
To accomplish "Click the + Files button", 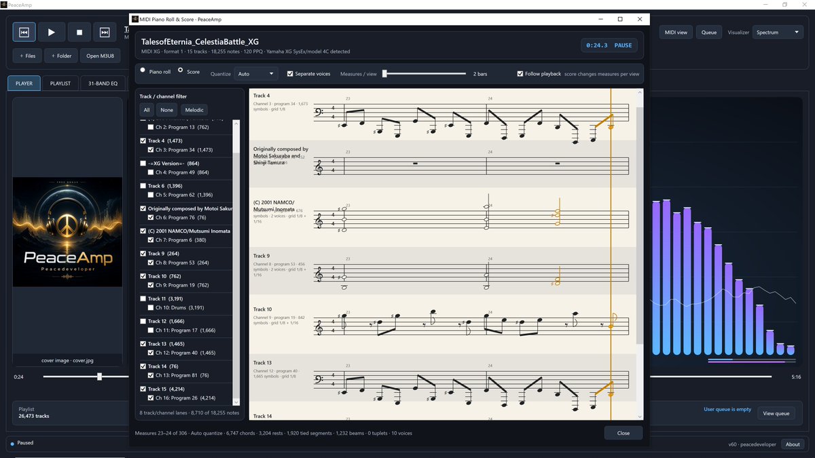I will coord(28,56).
